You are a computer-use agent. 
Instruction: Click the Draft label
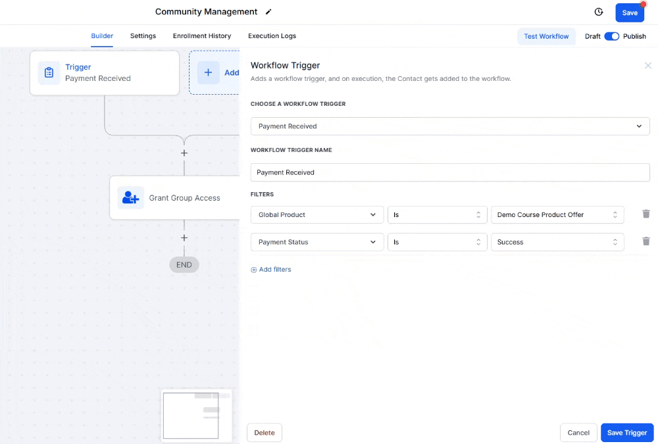coord(593,37)
